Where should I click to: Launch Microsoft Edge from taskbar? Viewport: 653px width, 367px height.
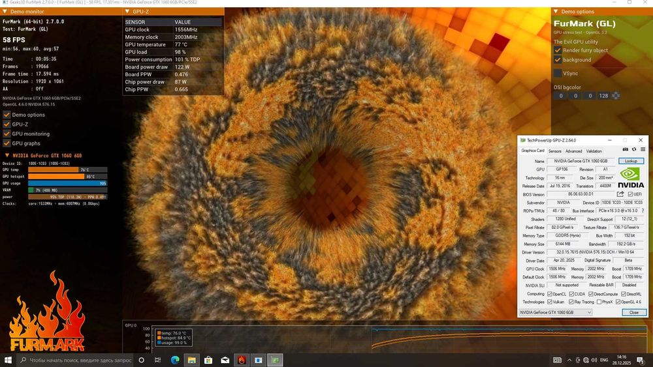[x=175, y=360]
